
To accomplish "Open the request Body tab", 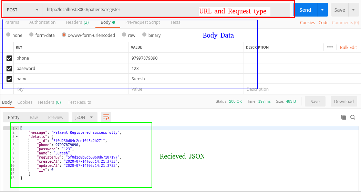I will coord(108,22).
